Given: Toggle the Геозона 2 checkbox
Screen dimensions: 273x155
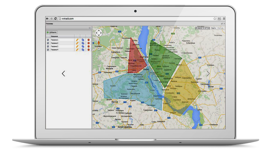Looking at the screenshot, I should (x=48, y=43).
